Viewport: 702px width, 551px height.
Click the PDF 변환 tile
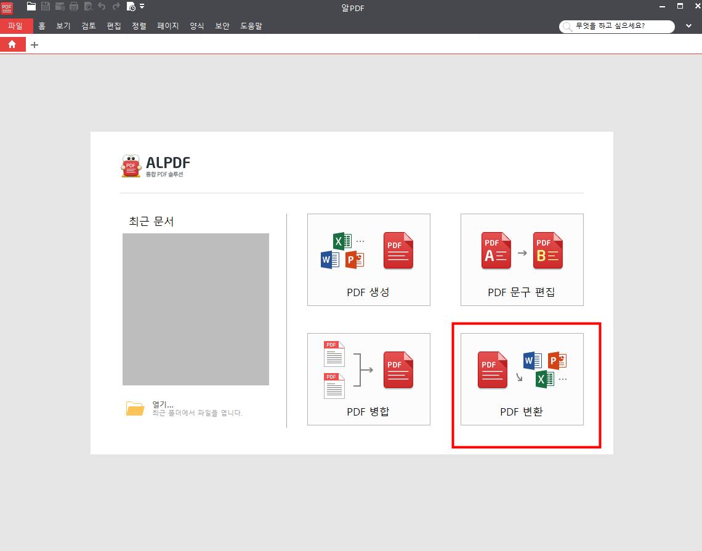point(522,379)
